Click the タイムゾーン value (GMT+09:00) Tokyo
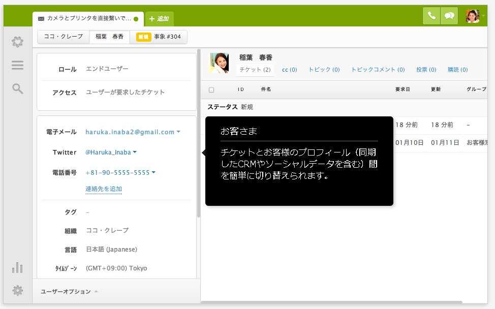The width and height of the screenshot is (495, 309). [116, 268]
